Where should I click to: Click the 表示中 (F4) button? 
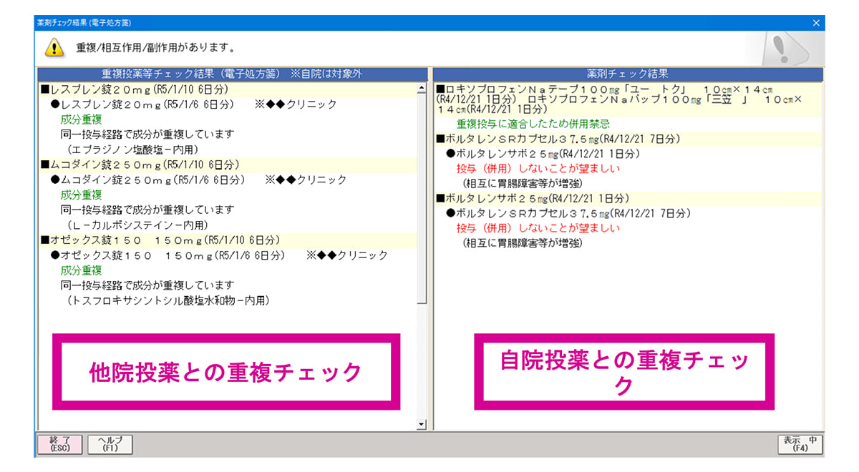[x=800, y=444]
